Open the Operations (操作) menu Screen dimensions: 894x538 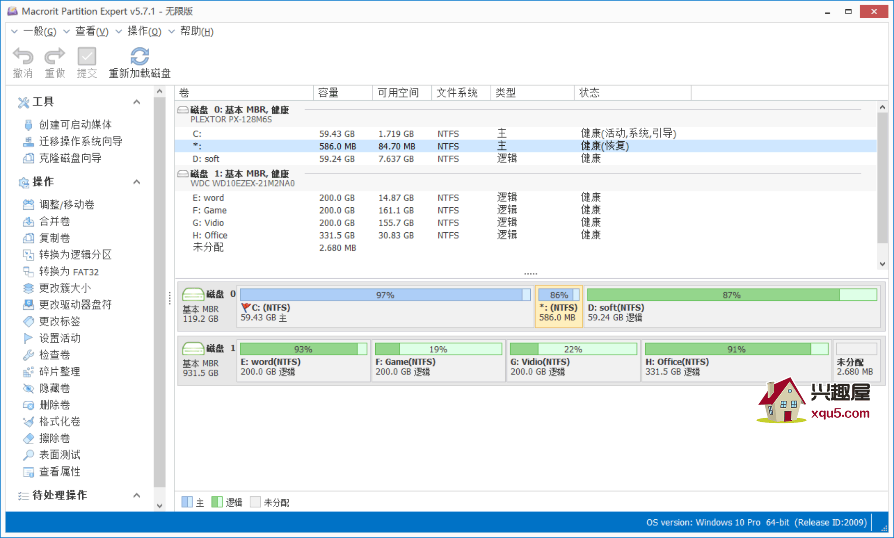pos(144,31)
